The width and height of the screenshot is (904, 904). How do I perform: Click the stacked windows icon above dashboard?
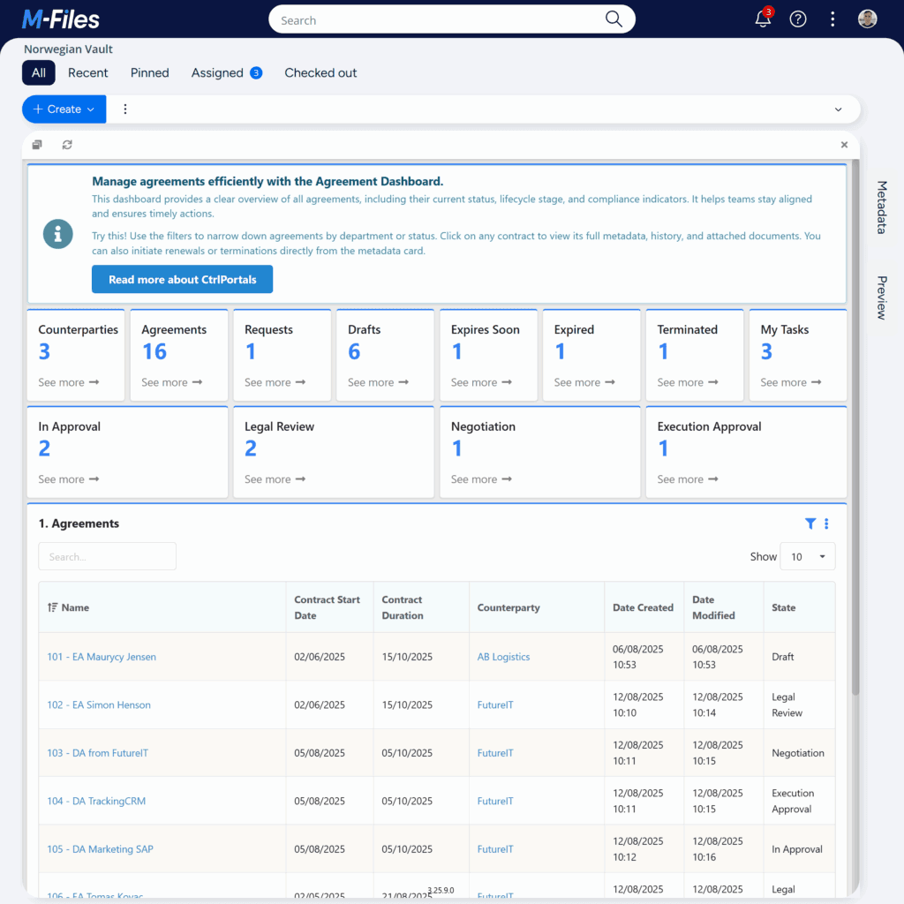(x=37, y=145)
